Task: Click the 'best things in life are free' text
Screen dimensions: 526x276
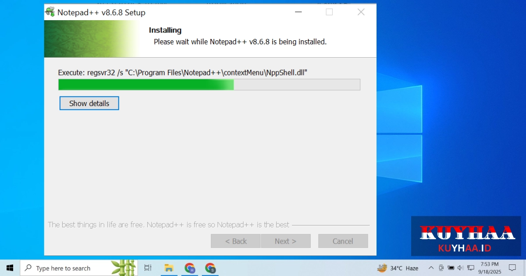Action: [168, 225]
